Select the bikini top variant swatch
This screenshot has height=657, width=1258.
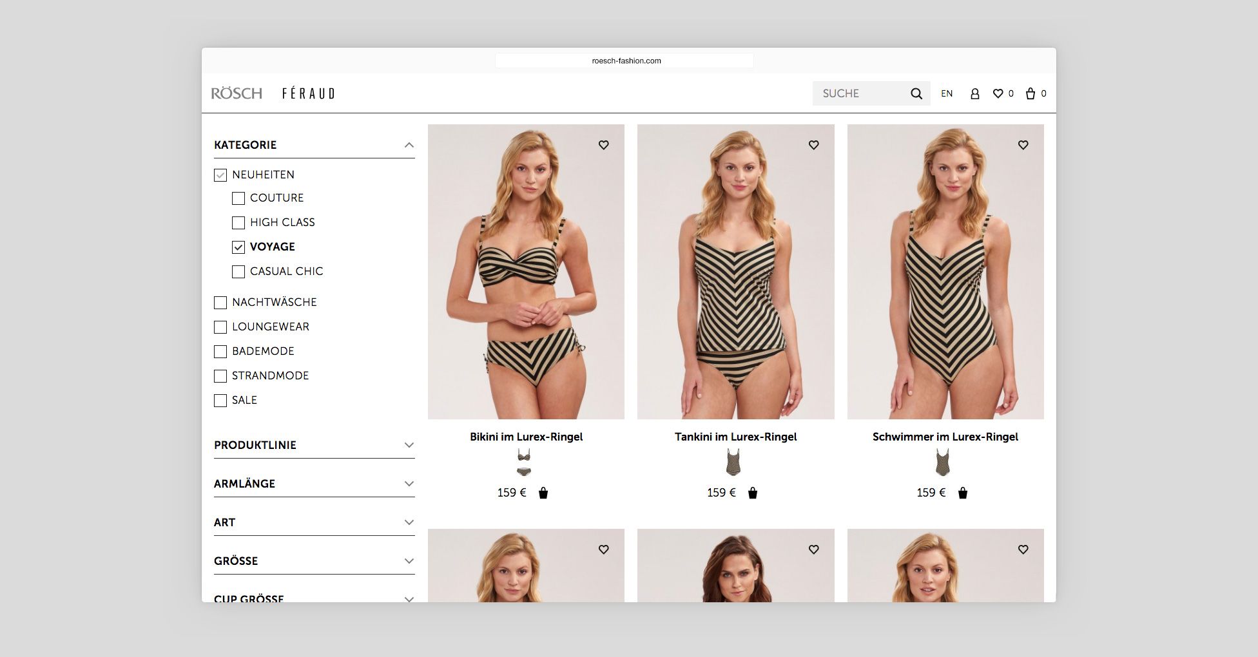click(524, 455)
